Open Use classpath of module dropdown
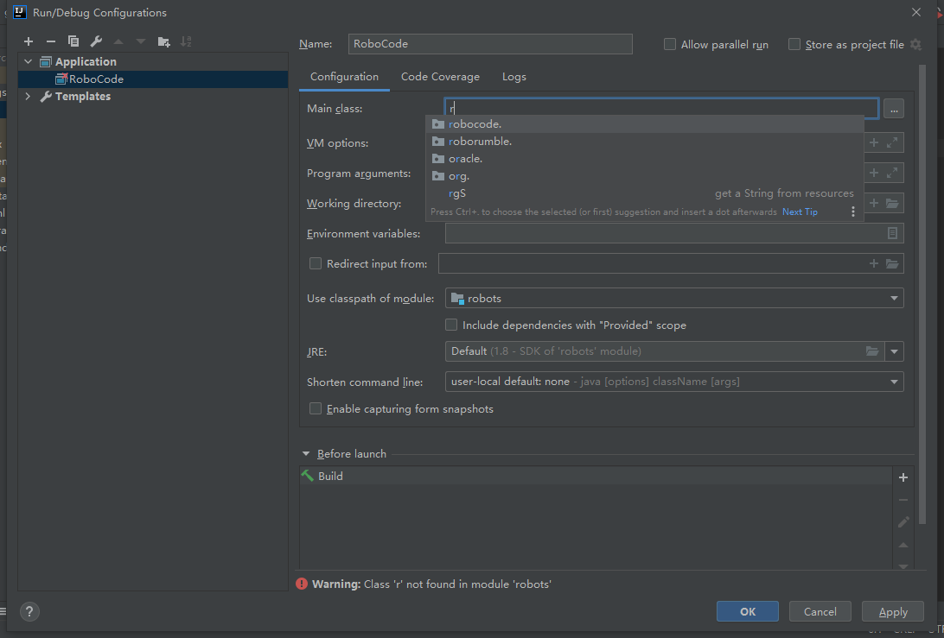 pos(674,298)
